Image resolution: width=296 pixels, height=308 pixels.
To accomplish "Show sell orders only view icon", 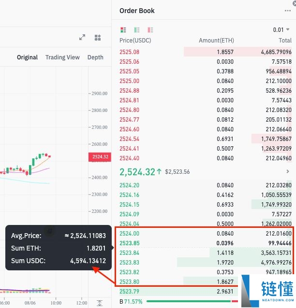I will pos(150,30).
